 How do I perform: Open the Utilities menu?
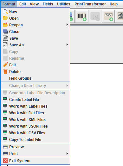(x=64, y=4)
